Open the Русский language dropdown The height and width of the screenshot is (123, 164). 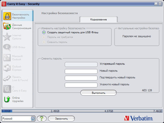tap(18, 119)
